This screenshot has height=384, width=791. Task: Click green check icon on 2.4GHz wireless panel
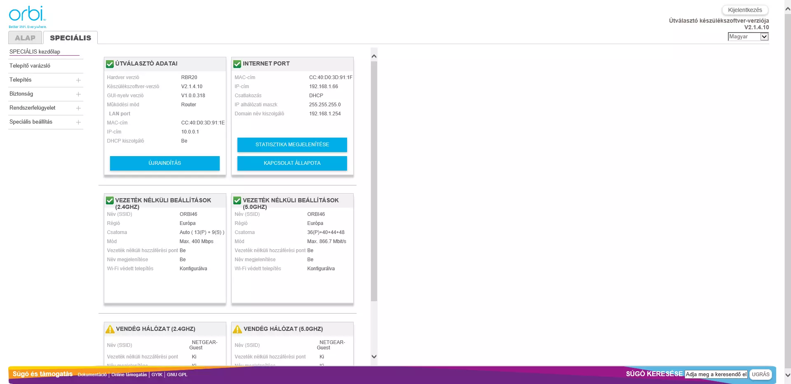[x=110, y=201]
